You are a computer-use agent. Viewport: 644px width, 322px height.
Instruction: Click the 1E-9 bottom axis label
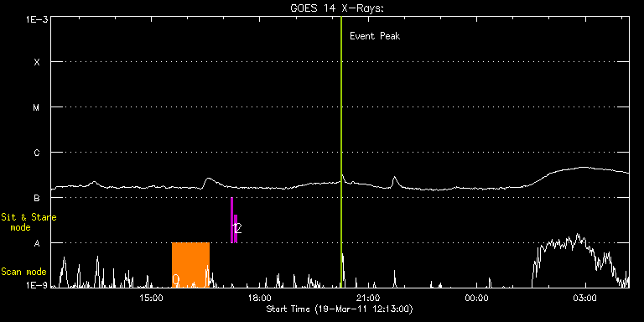click(38, 284)
